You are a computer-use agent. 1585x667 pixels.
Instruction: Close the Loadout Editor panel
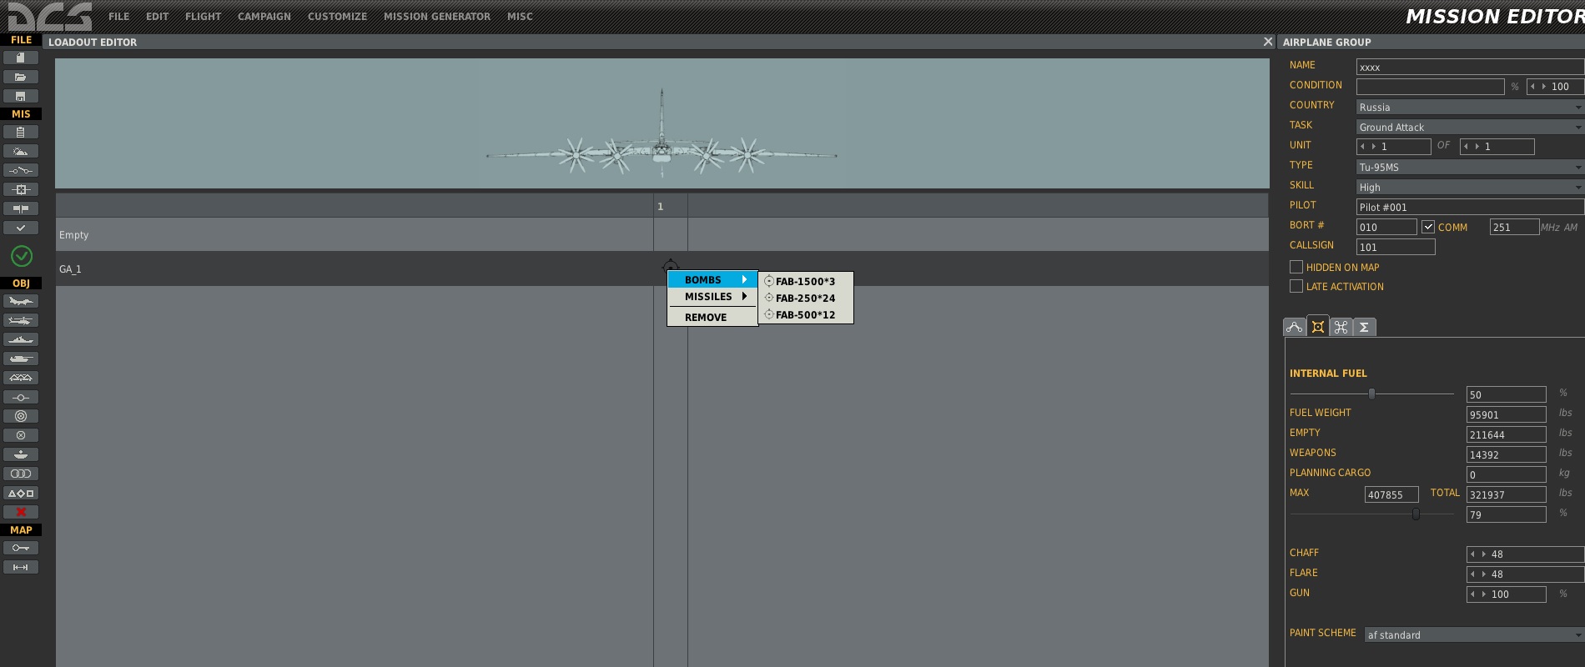(x=1268, y=42)
